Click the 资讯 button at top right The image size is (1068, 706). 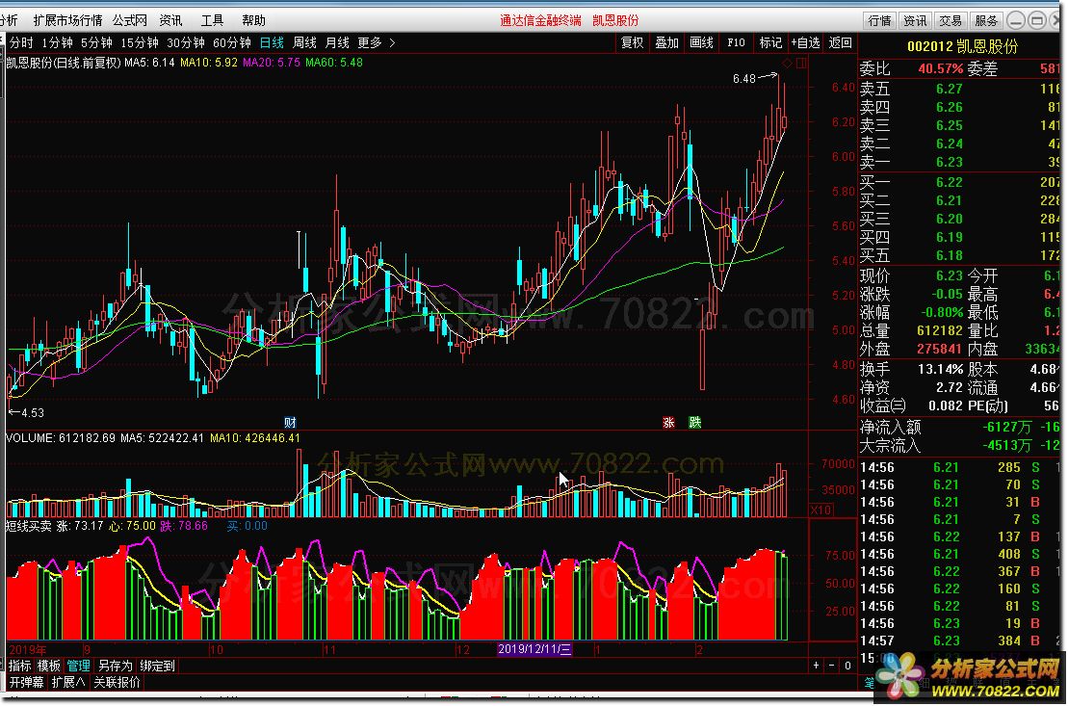[916, 21]
